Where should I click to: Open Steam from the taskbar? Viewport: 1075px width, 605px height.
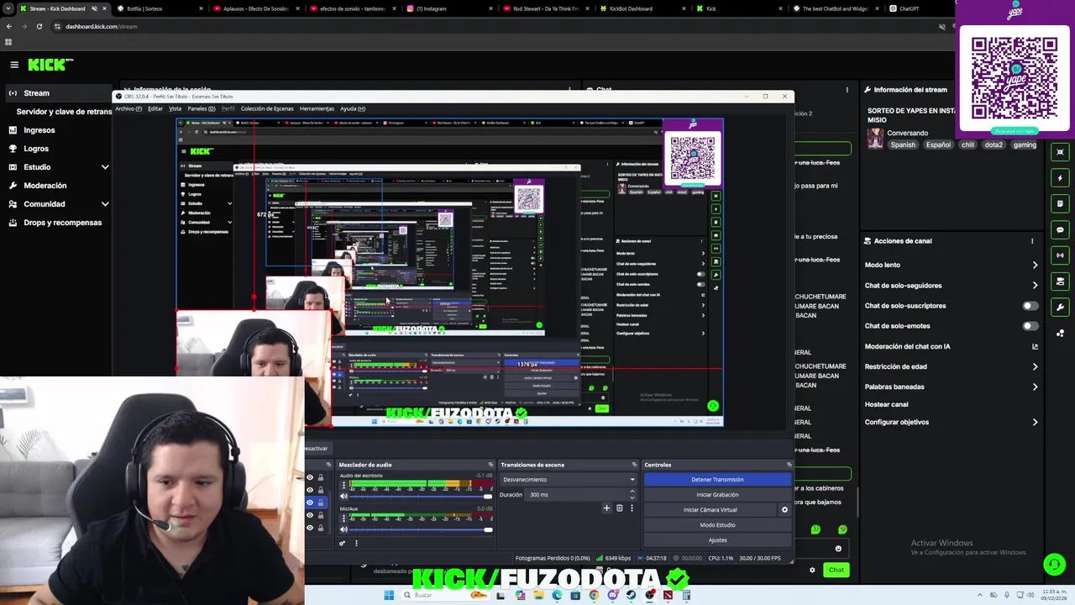point(631,595)
